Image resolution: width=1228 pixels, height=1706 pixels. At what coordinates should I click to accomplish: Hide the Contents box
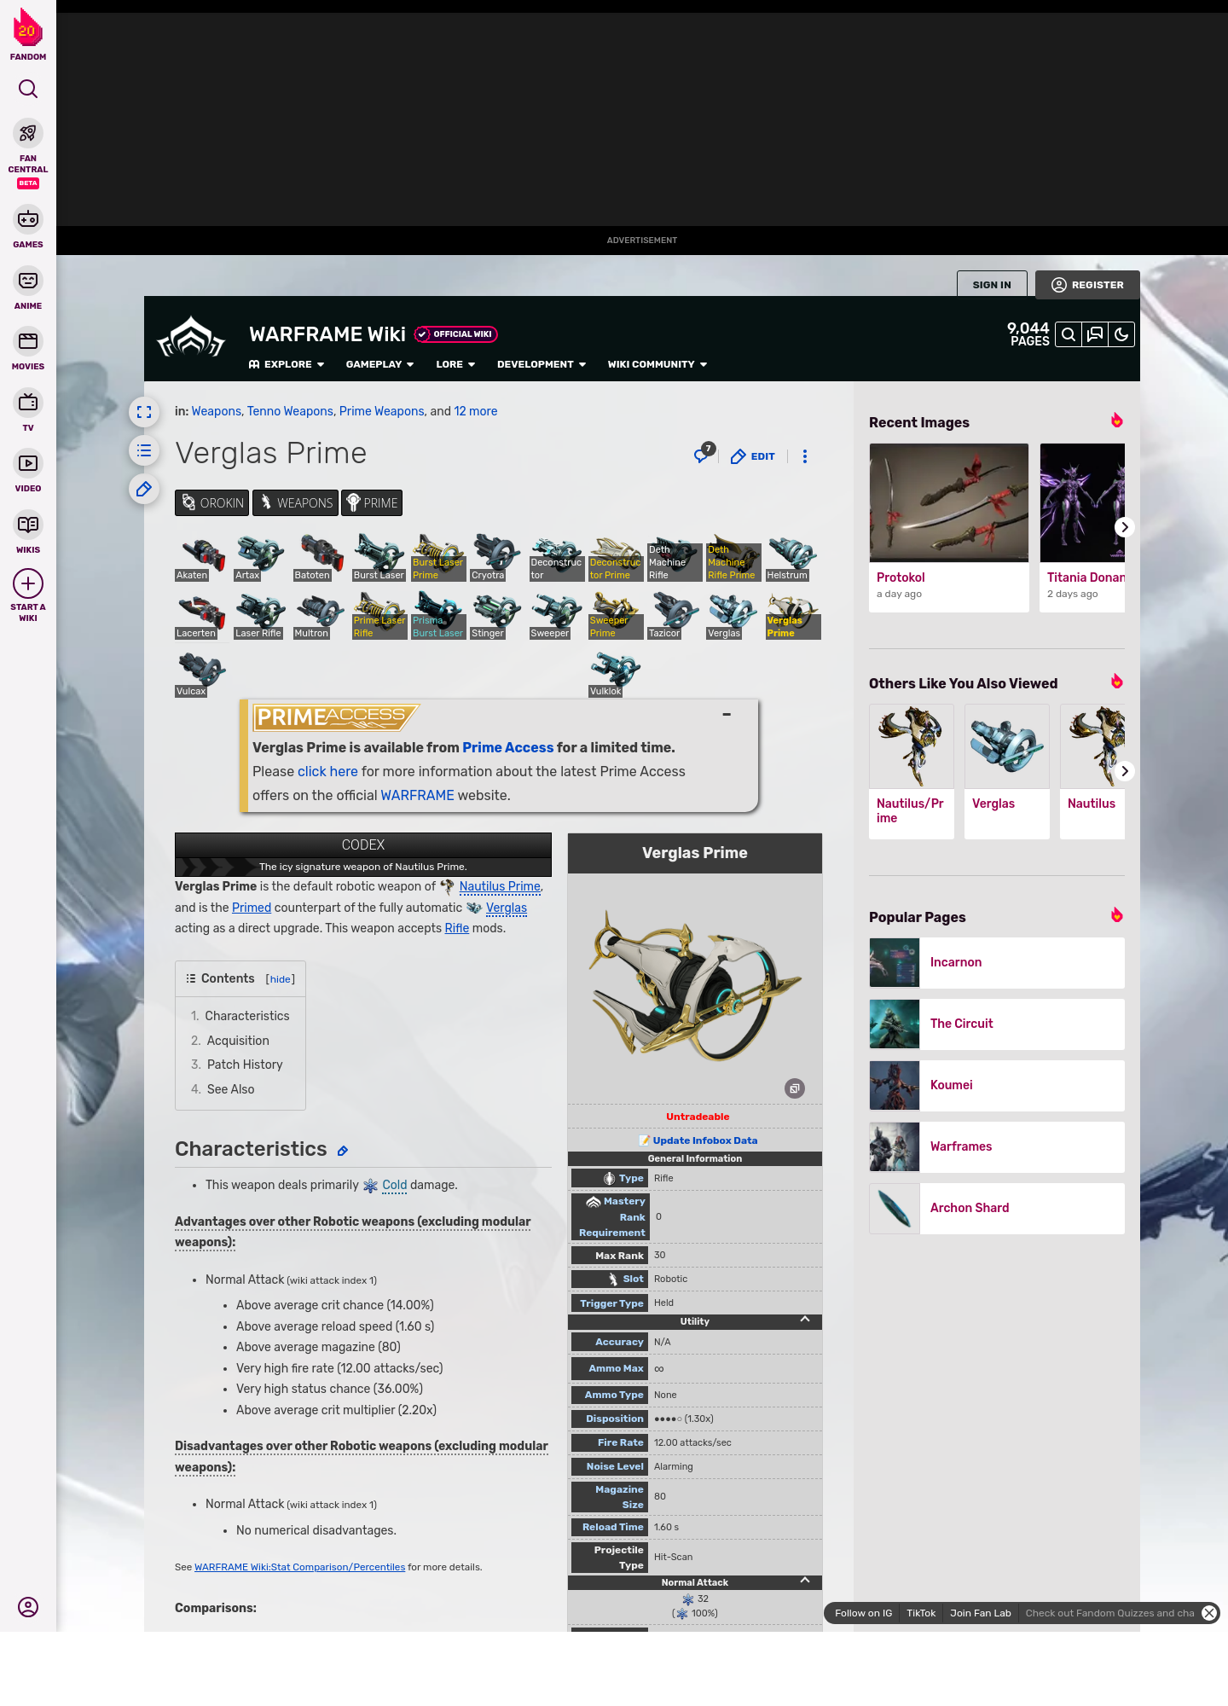(x=281, y=979)
